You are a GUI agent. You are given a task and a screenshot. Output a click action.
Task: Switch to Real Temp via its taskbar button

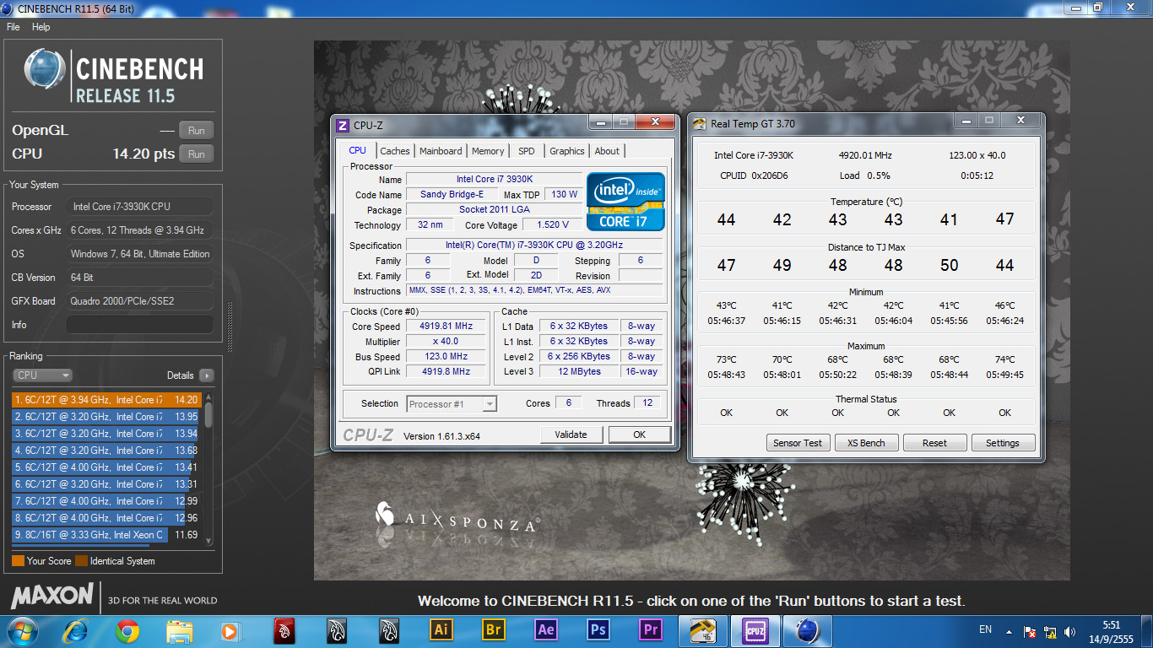703,631
